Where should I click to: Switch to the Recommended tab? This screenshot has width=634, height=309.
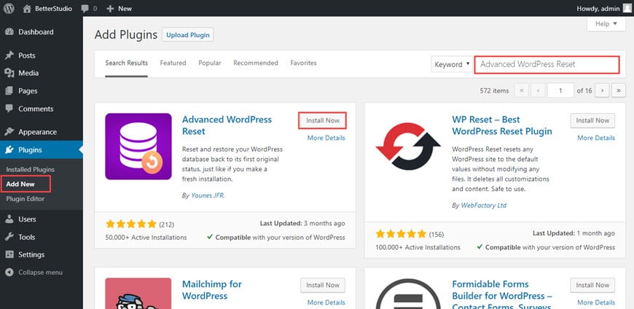pos(256,63)
